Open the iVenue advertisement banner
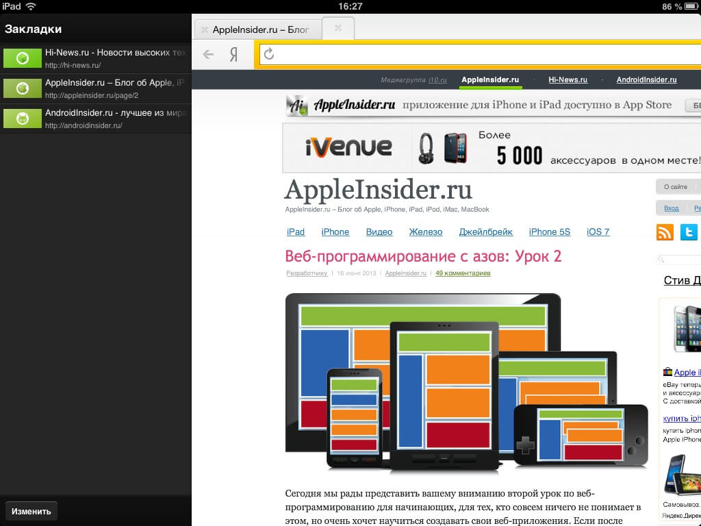Screen dimensions: 701x526 (492, 148)
